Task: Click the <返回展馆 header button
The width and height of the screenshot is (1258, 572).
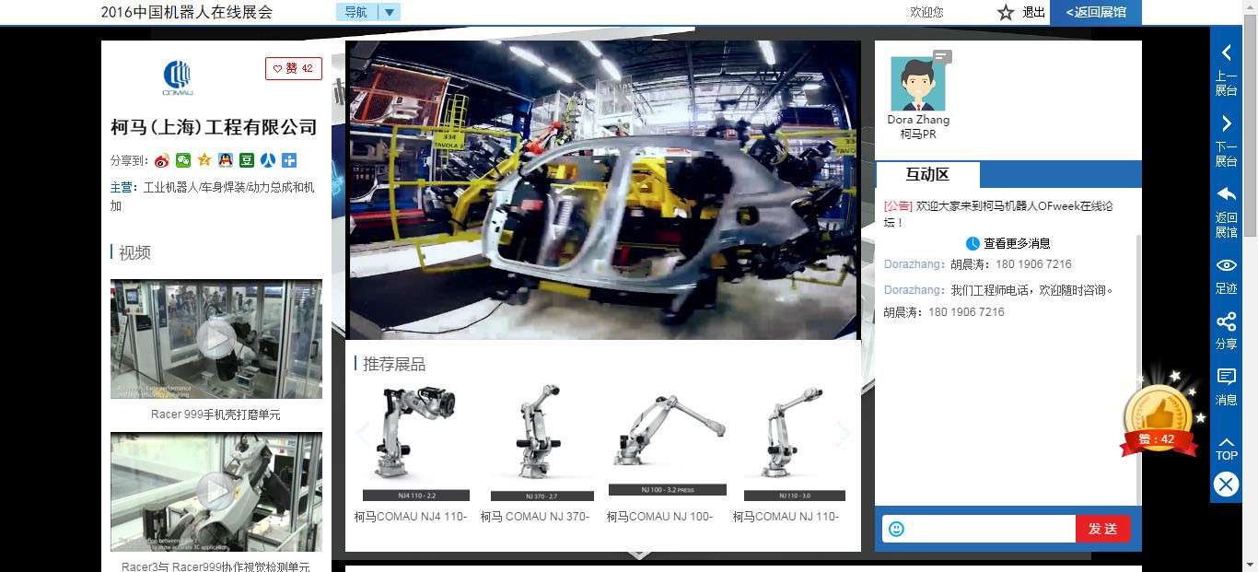Action: [x=1096, y=12]
